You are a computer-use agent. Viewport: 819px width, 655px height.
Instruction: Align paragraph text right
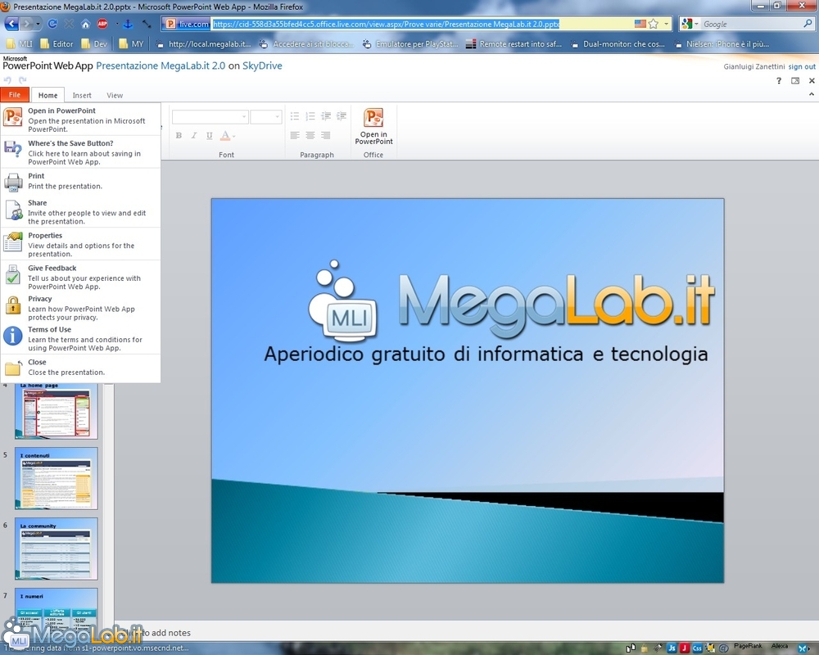pyautogui.click(x=326, y=136)
